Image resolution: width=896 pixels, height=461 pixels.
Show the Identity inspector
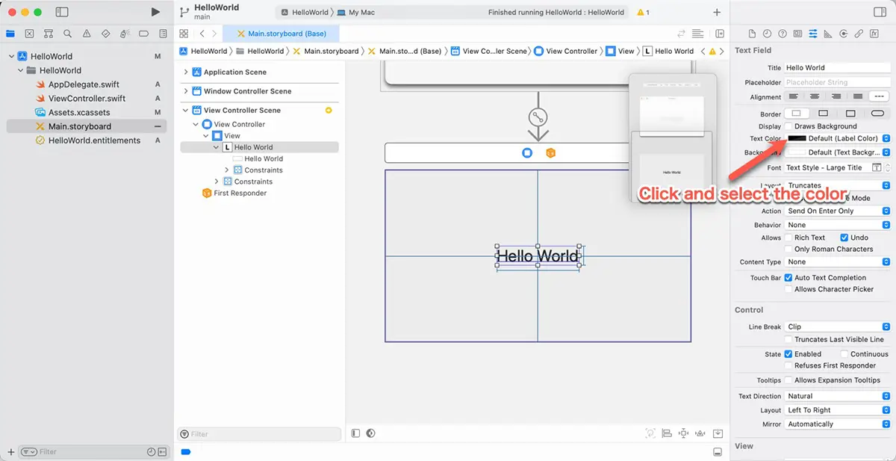click(797, 34)
